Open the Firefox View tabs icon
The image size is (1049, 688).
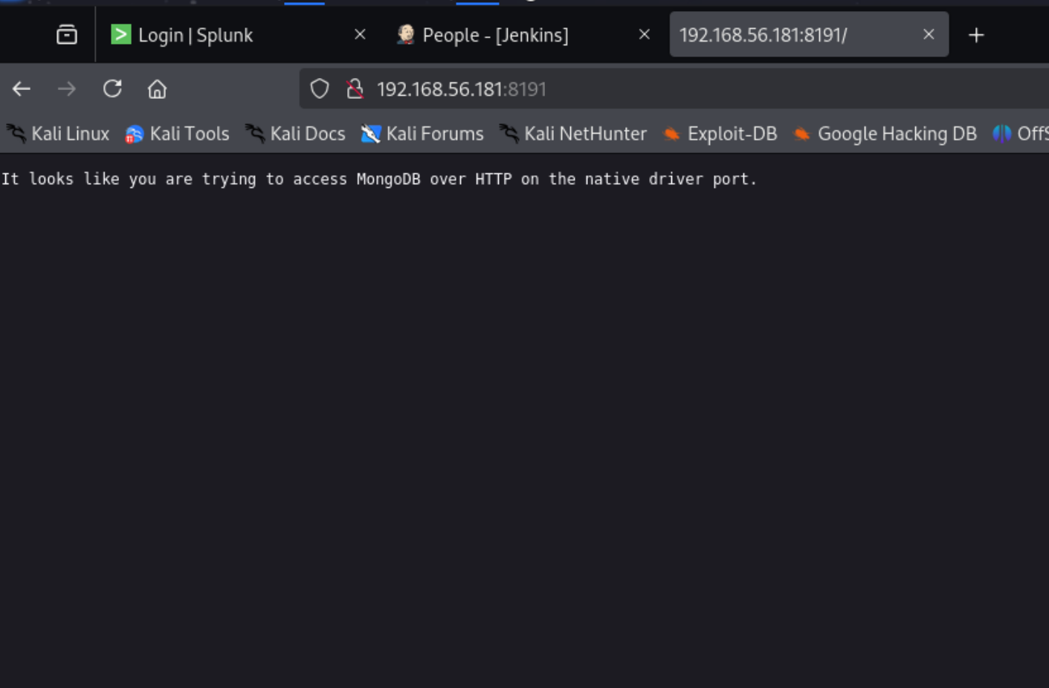pyautogui.click(x=67, y=35)
